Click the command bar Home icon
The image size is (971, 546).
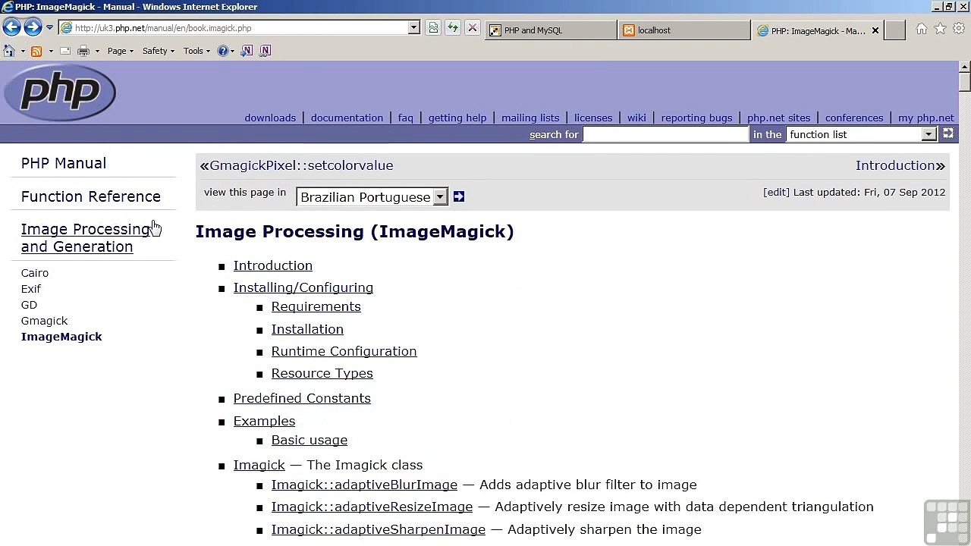point(9,51)
